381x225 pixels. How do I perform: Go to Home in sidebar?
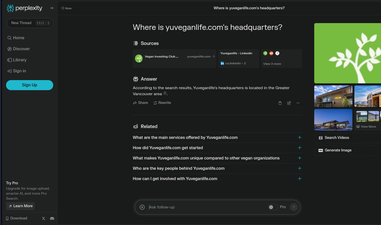16,38
